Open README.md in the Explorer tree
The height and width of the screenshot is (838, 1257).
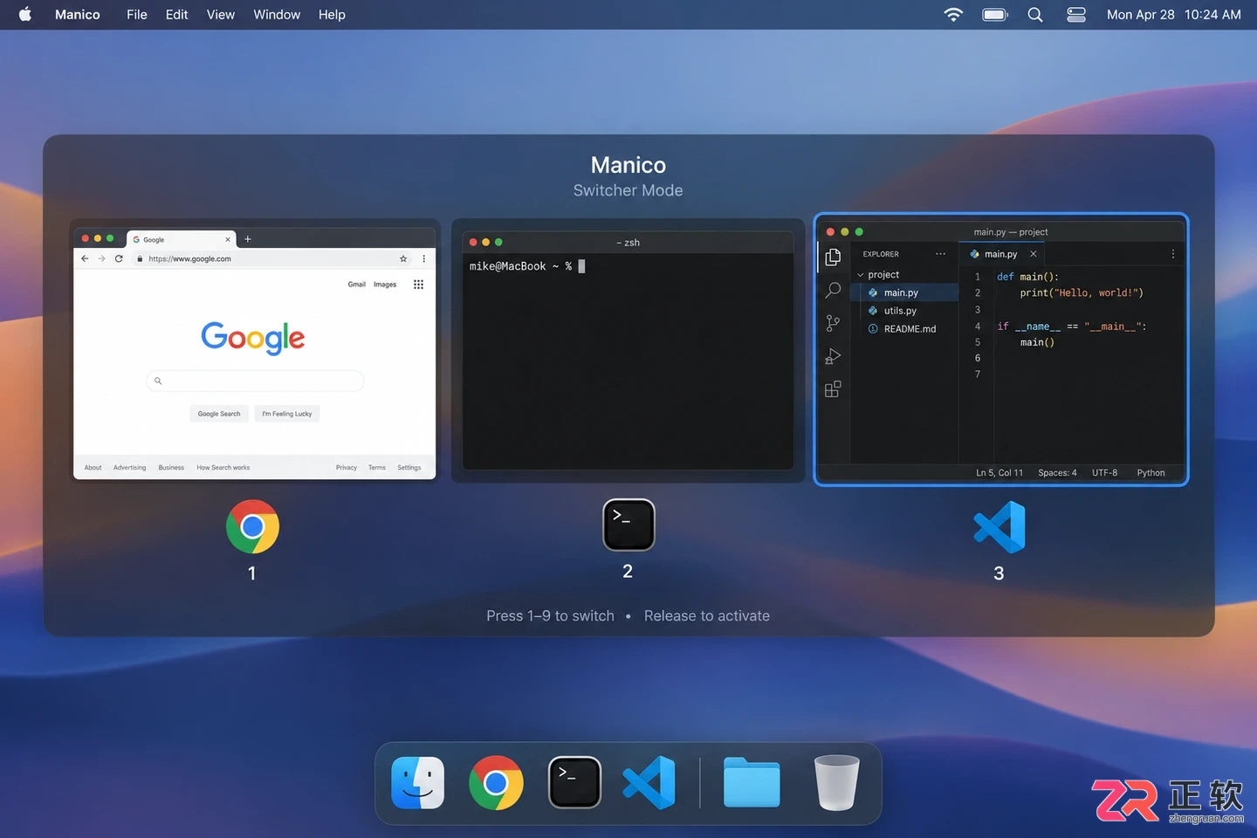[x=910, y=329]
